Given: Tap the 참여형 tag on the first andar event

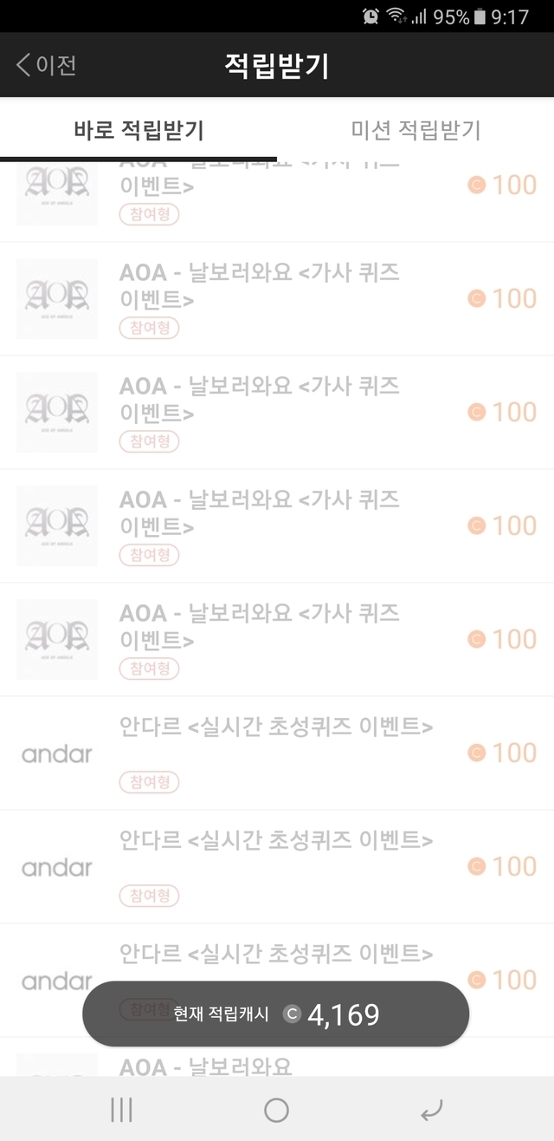Looking at the screenshot, I should pyautogui.click(x=149, y=782).
